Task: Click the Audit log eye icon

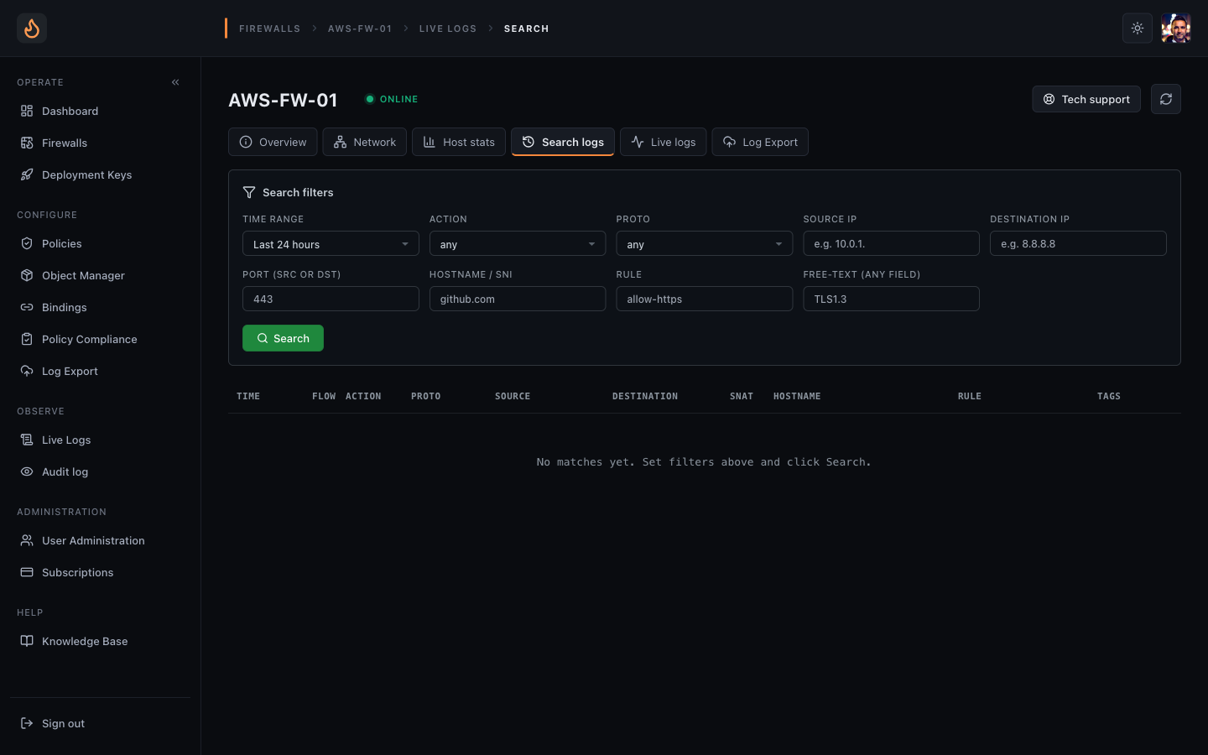Action: point(27,471)
